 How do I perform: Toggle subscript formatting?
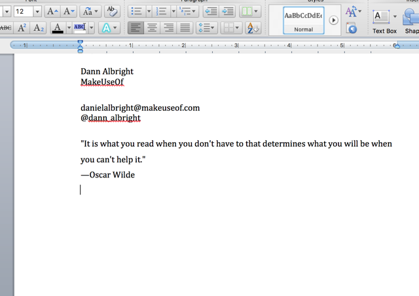39,28
